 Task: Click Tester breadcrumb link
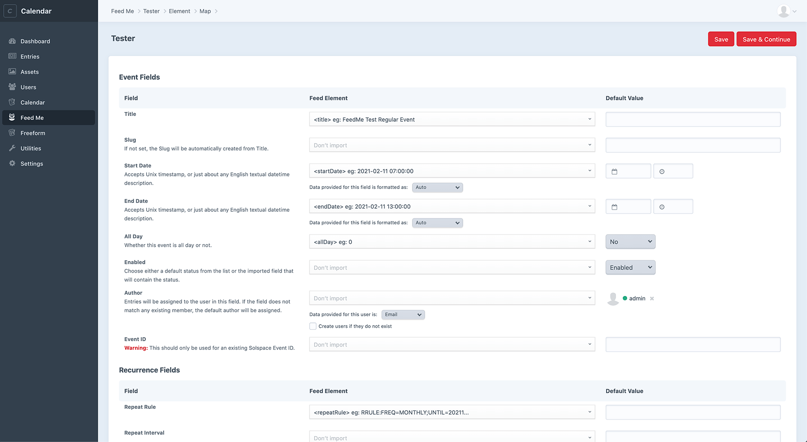pyautogui.click(x=152, y=11)
